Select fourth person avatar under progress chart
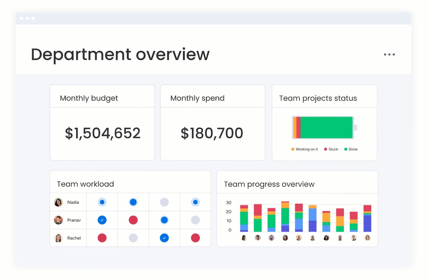427x279 pixels. (285, 238)
